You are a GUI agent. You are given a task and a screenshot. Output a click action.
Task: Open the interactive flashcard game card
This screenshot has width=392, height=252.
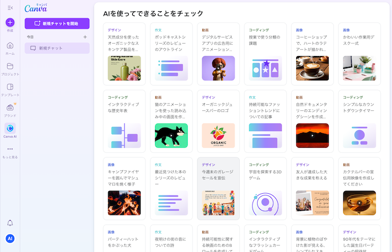[265, 238]
